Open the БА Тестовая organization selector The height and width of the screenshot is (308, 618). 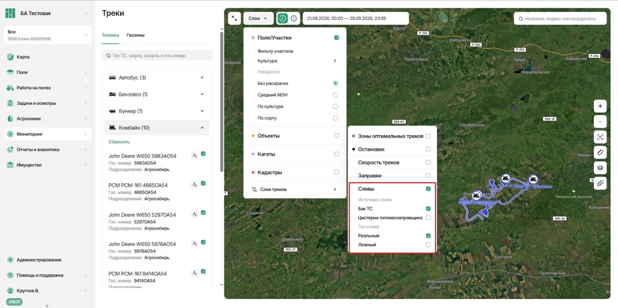[x=47, y=13]
